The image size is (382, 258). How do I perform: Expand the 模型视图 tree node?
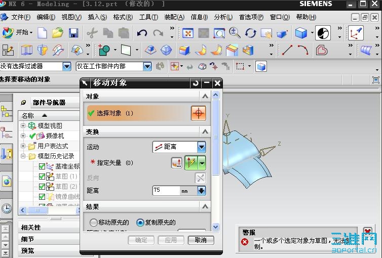[23, 126]
